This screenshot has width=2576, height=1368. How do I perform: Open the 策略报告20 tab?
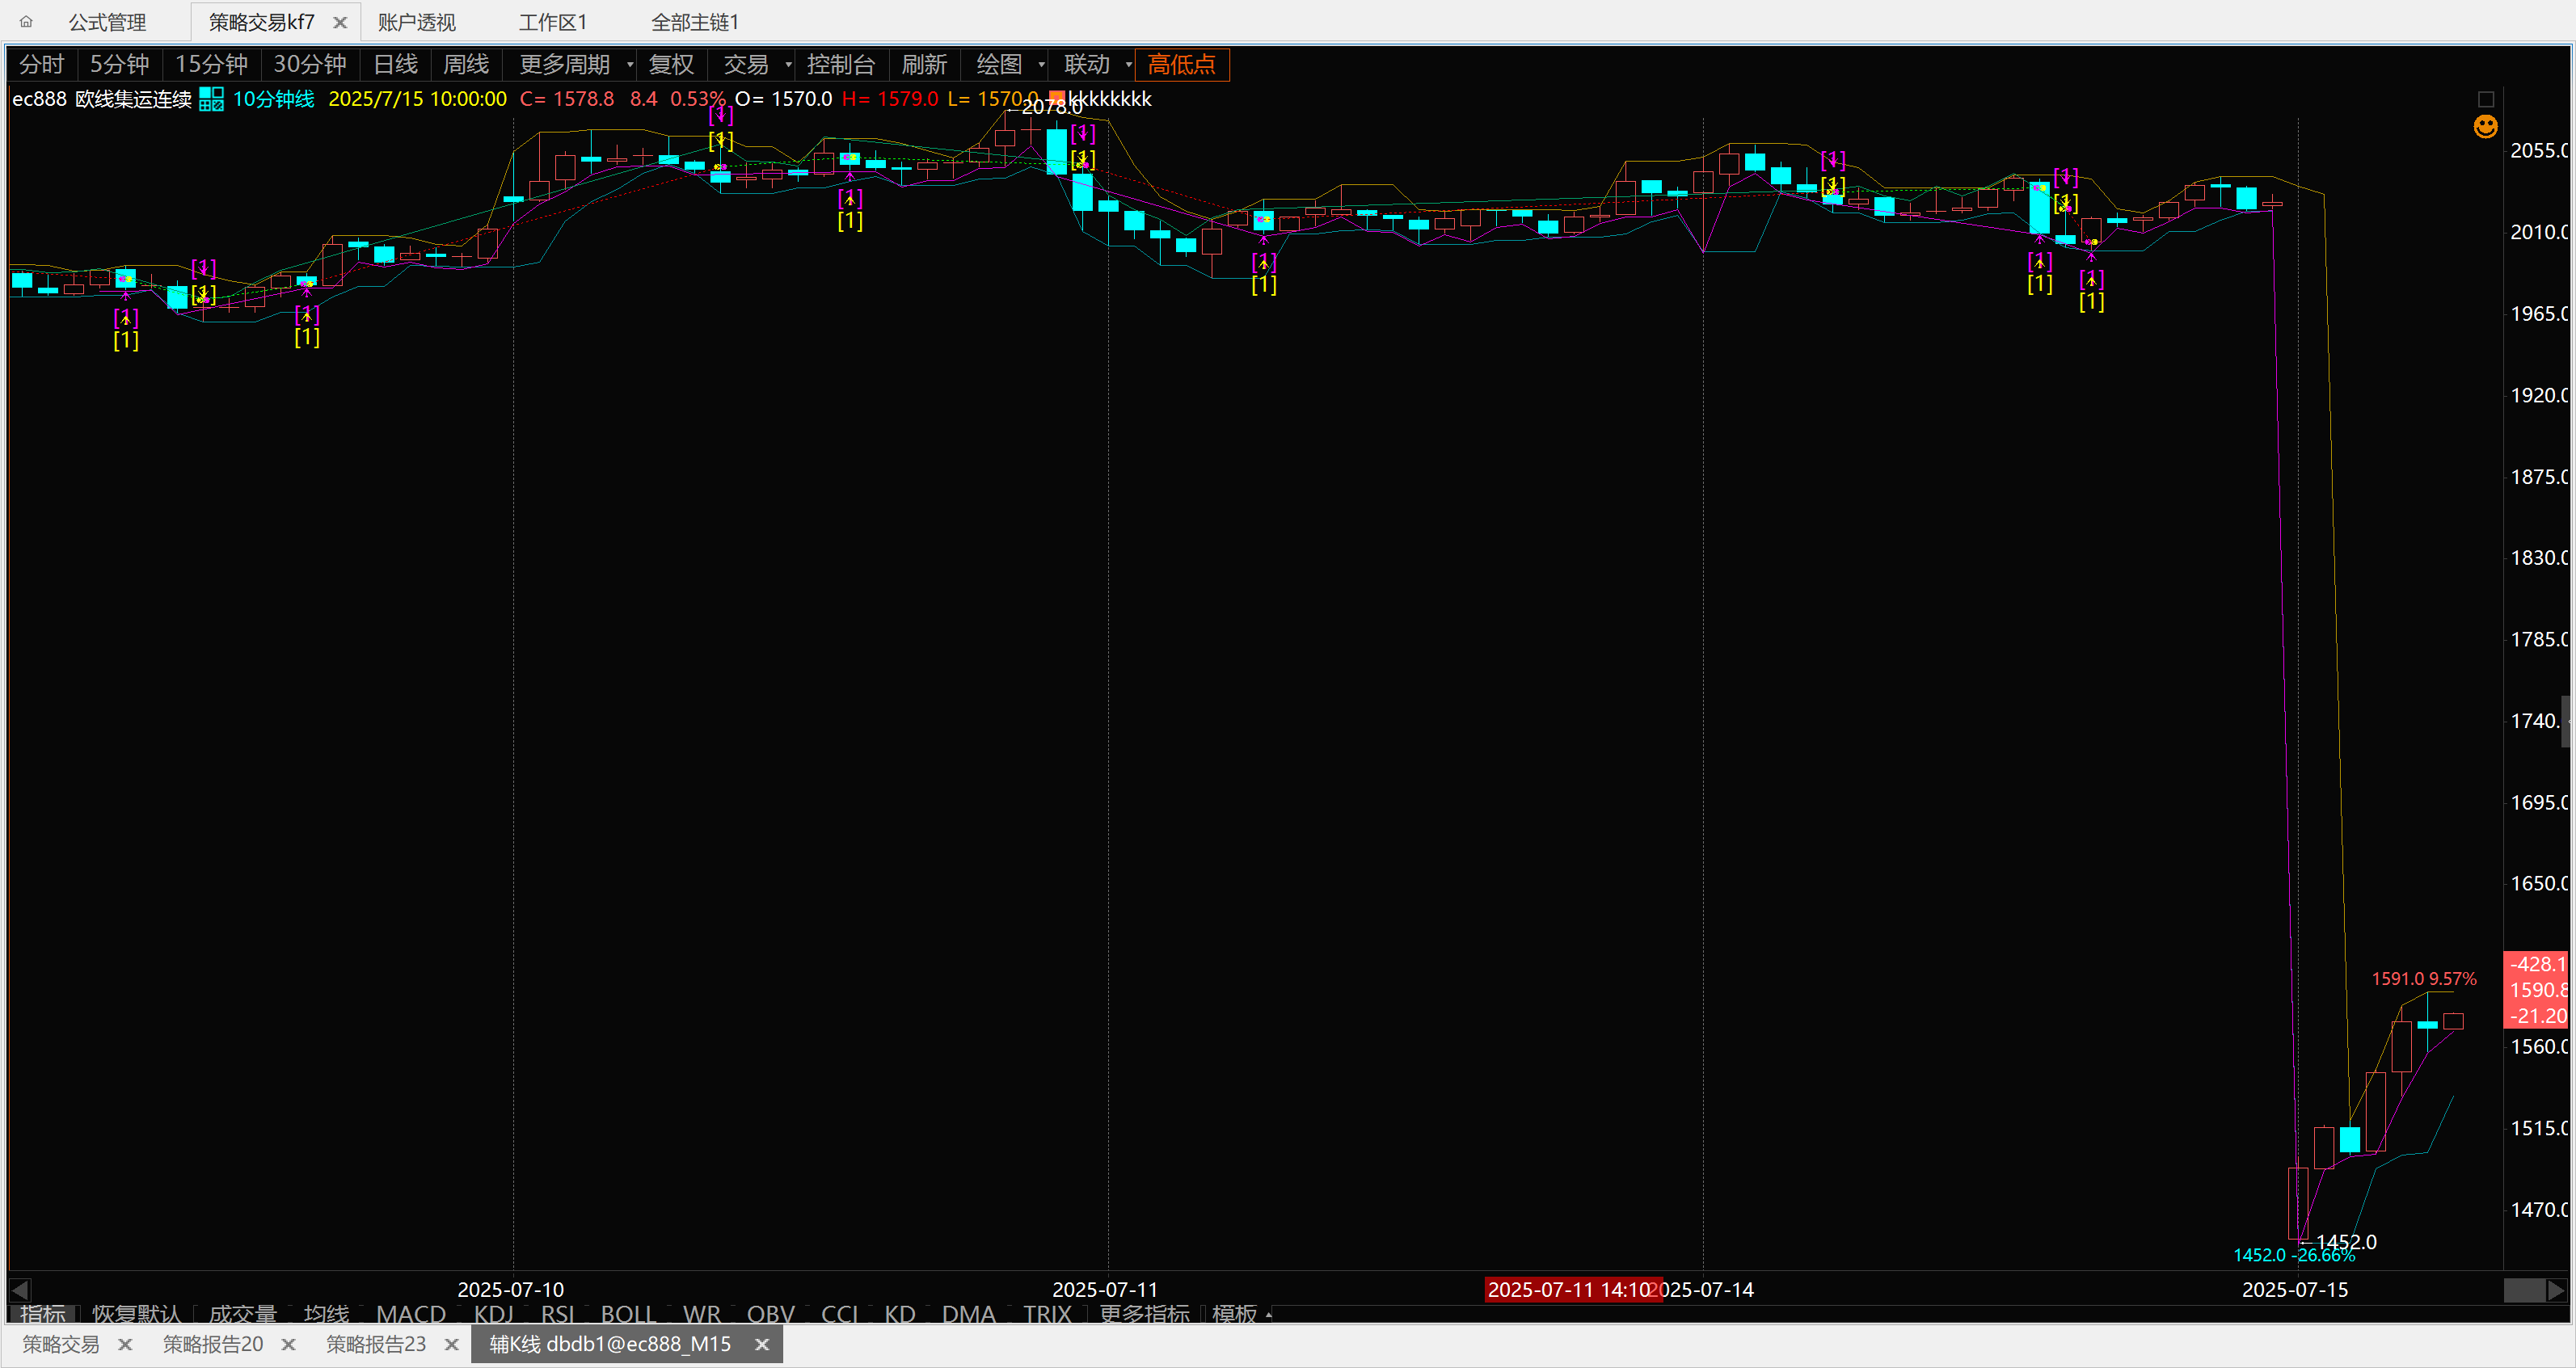(213, 1345)
